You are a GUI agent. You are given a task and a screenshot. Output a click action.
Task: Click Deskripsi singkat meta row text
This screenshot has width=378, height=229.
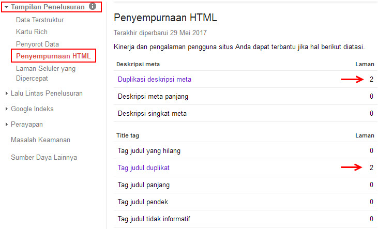(x=152, y=113)
